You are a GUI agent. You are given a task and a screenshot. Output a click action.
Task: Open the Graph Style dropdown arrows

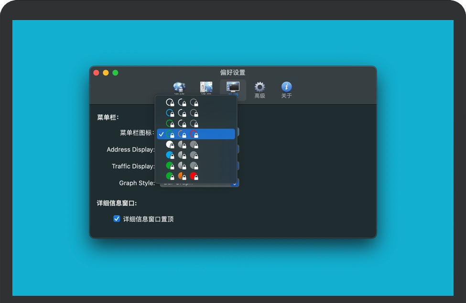pyautogui.click(x=236, y=184)
